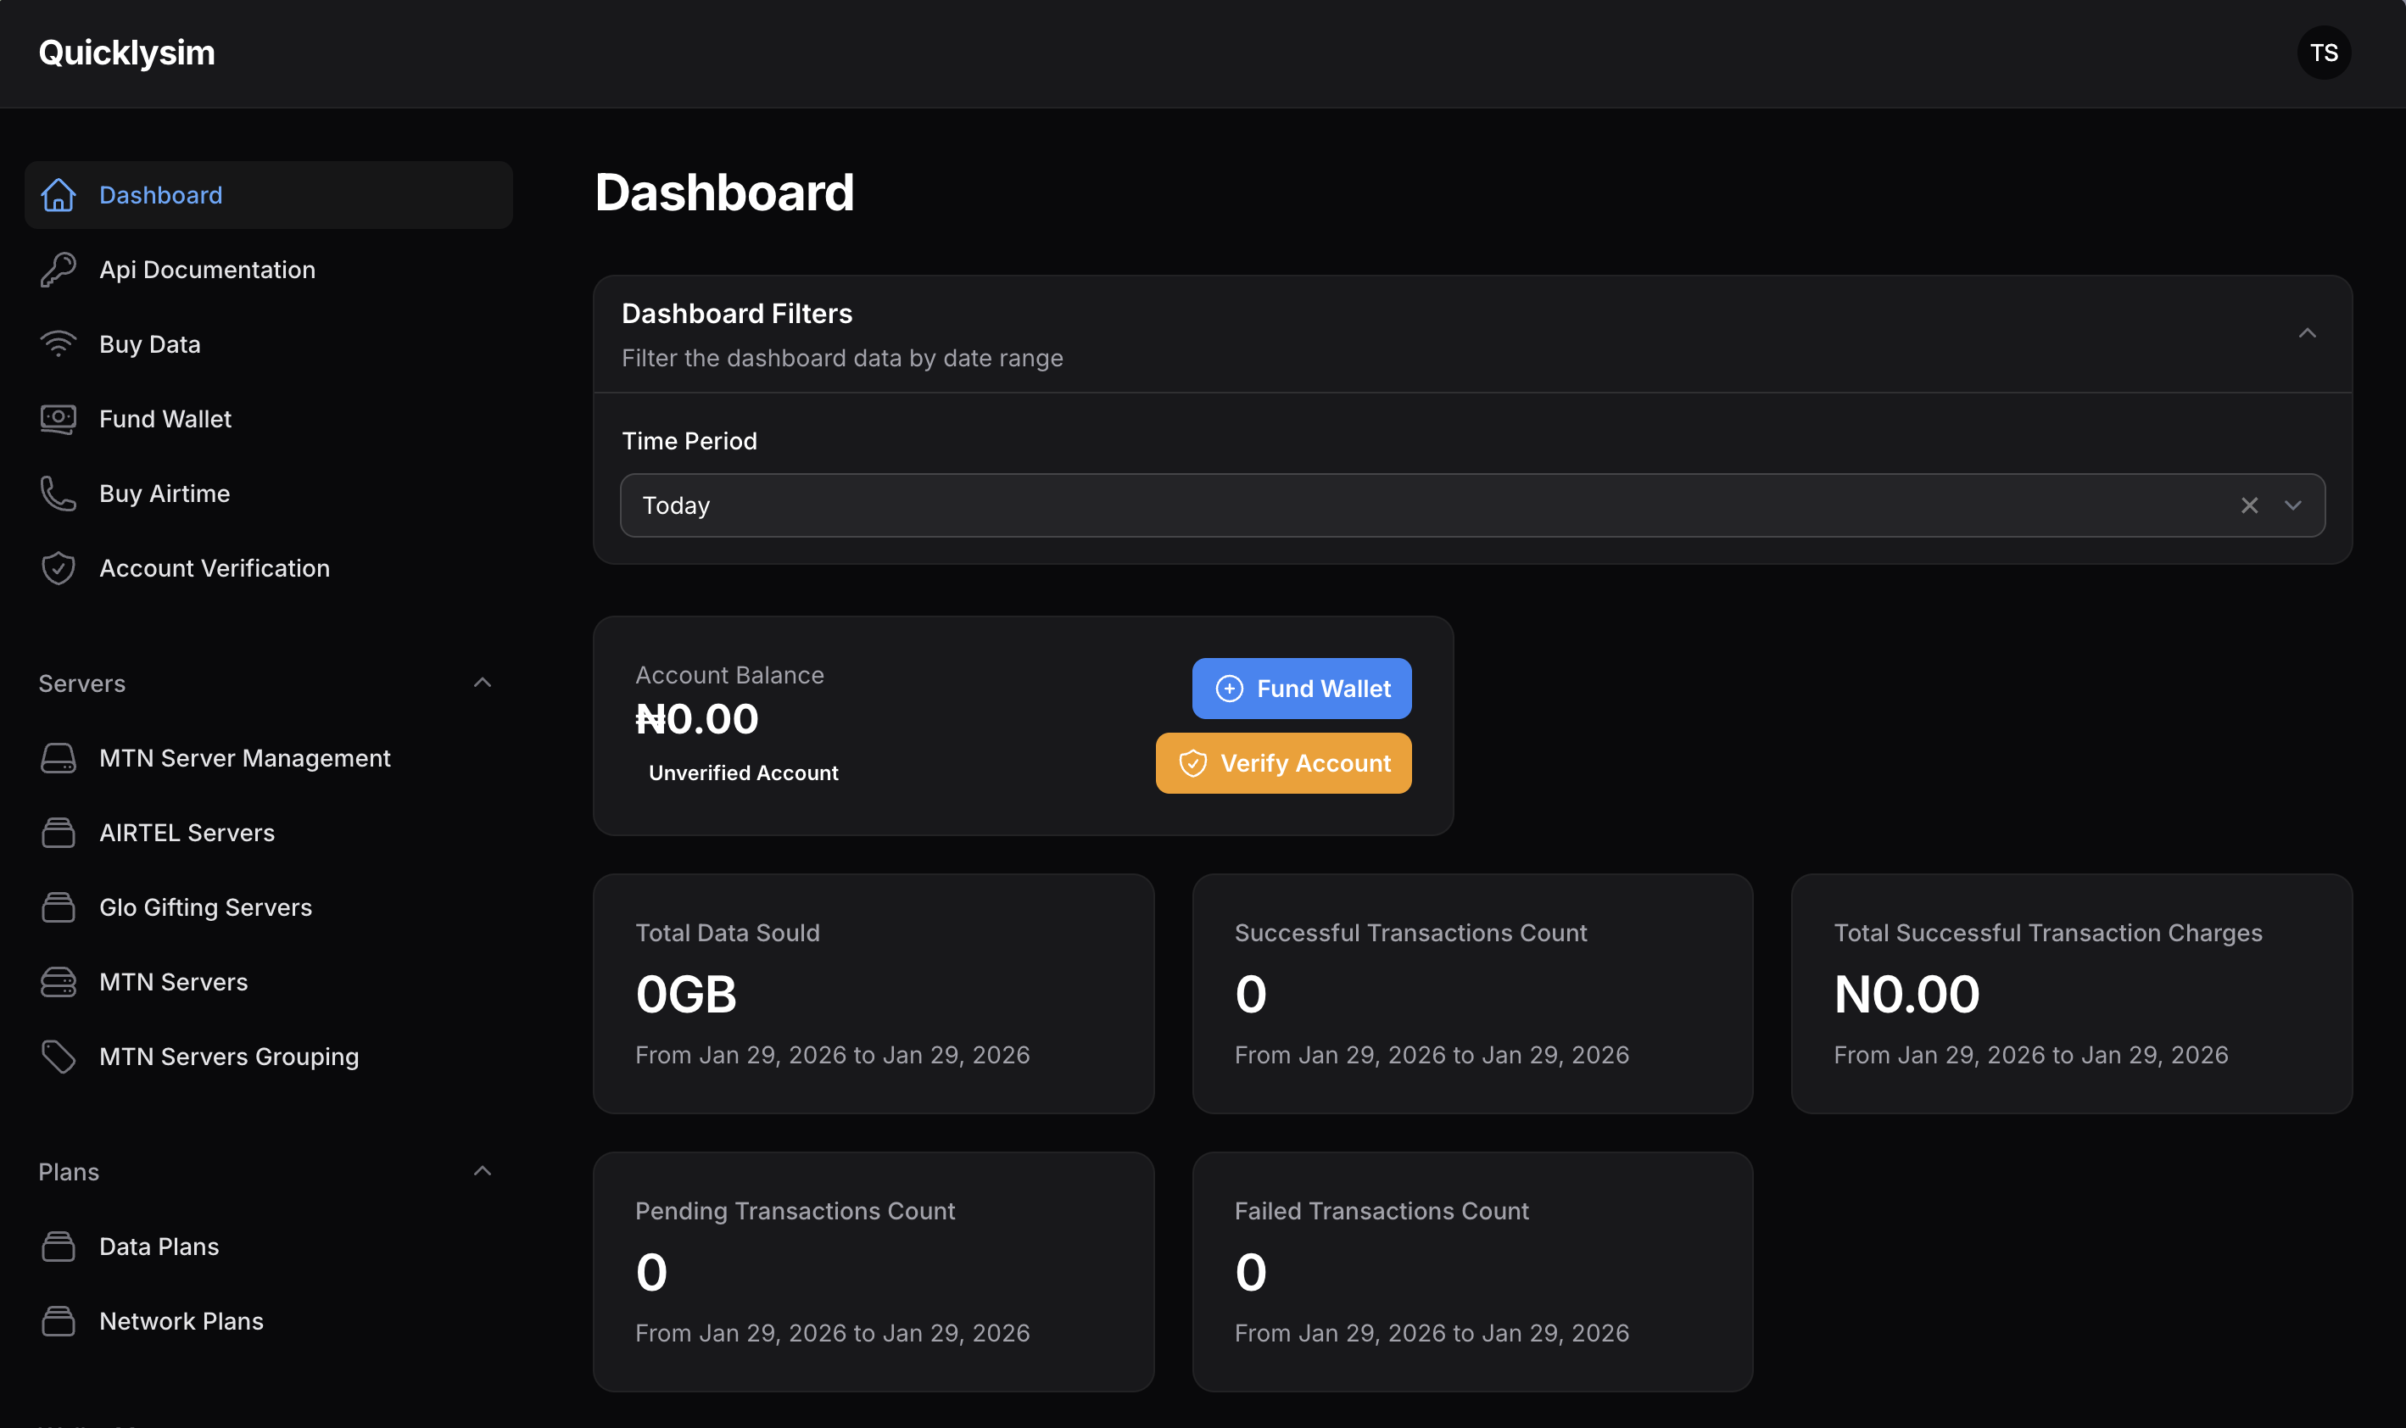Viewport: 2406px width, 1428px height.
Task: Collapse the Dashboard Filters panel
Action: (2307, 334)
